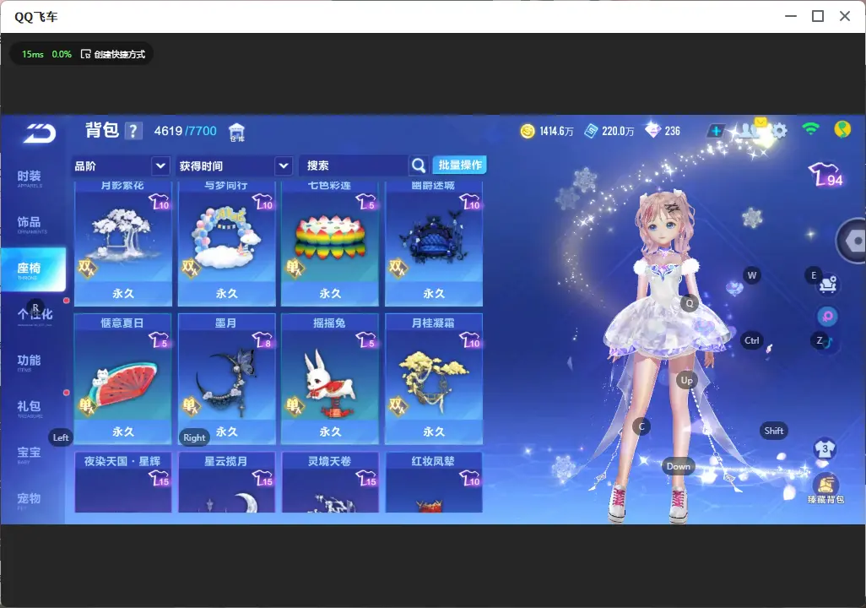This screenshot has height=608, width=866.
Task: Click the 创建快捷方式 button label
Action: point(119,54)
